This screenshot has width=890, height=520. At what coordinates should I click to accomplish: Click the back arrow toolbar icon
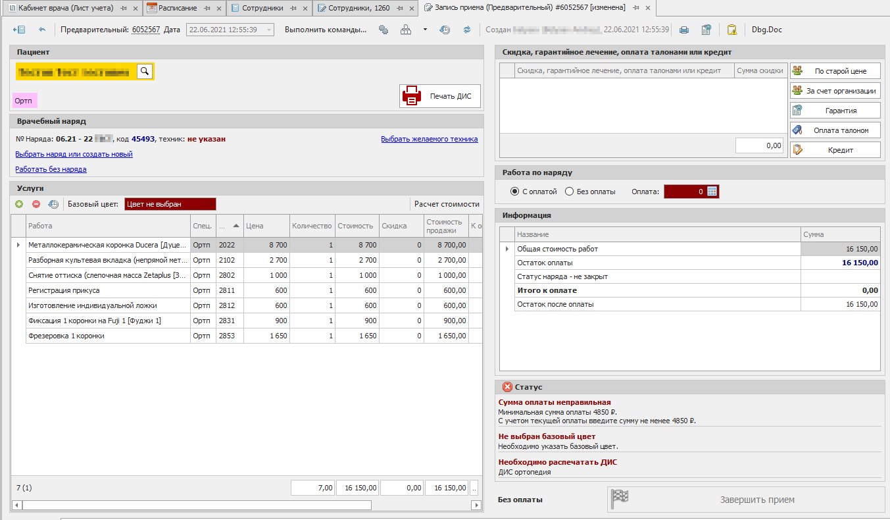click(x=42, y=30)
